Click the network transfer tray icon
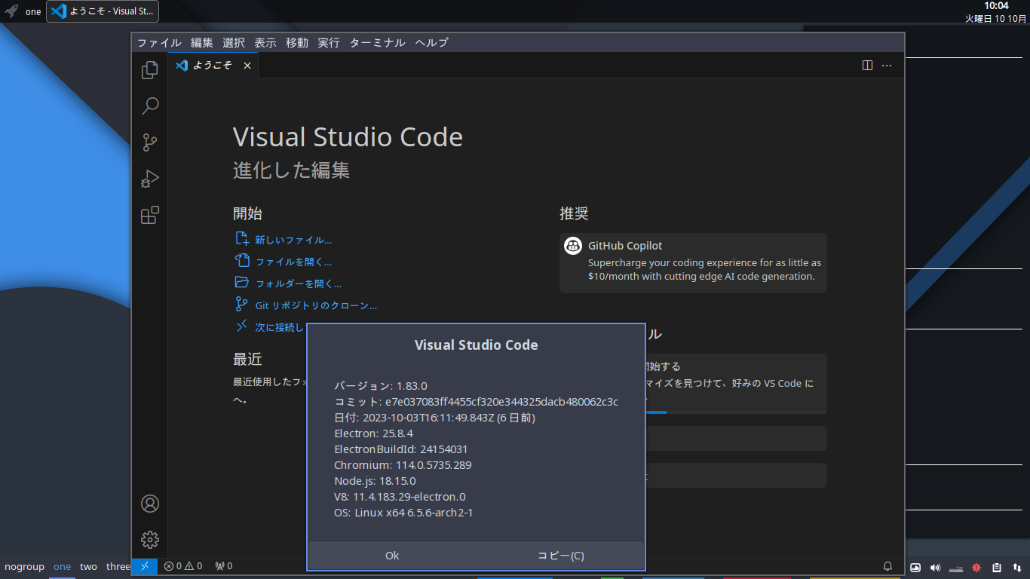The width and height of the screenshot is (1030, 579). [1017, 567]
